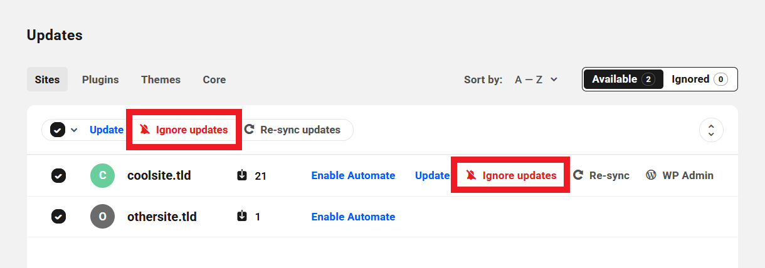Ignore updates for coolsite.tld
Viewport: 765px width, 268px height.
[x=510, y=175]
